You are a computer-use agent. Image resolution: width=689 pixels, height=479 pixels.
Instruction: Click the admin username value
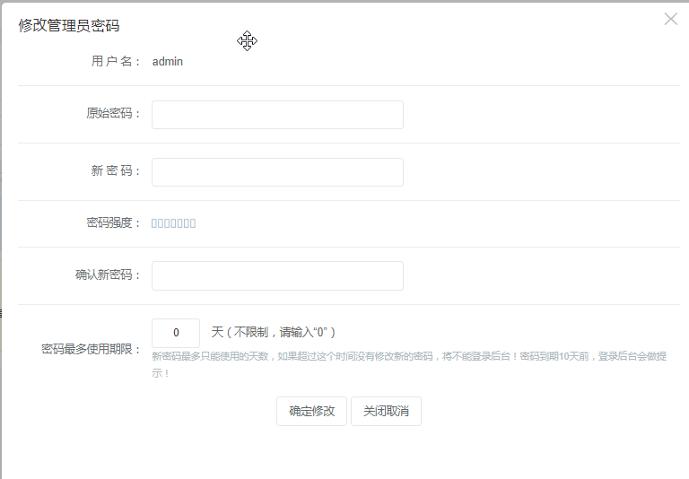point(168,62)
